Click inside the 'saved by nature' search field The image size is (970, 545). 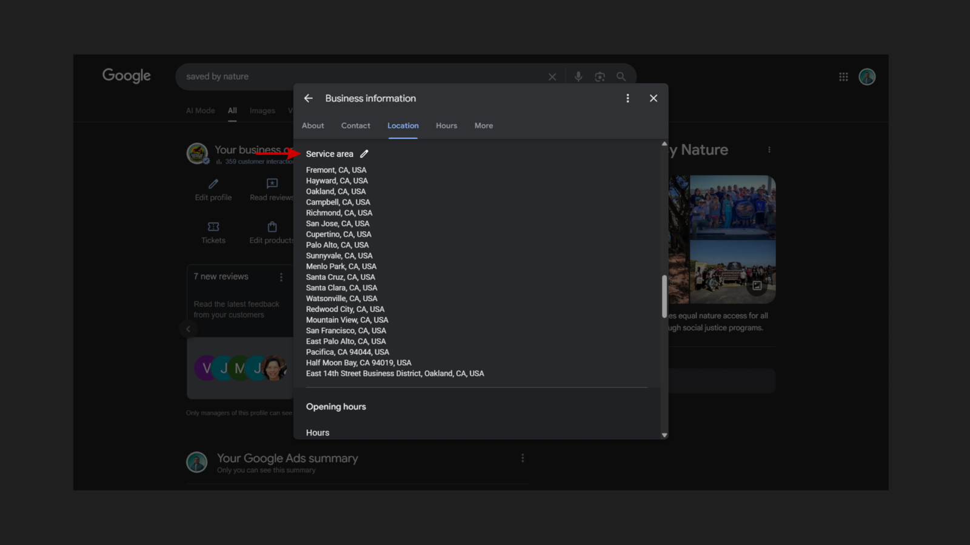pyautogui.click(x=364, y=77)
